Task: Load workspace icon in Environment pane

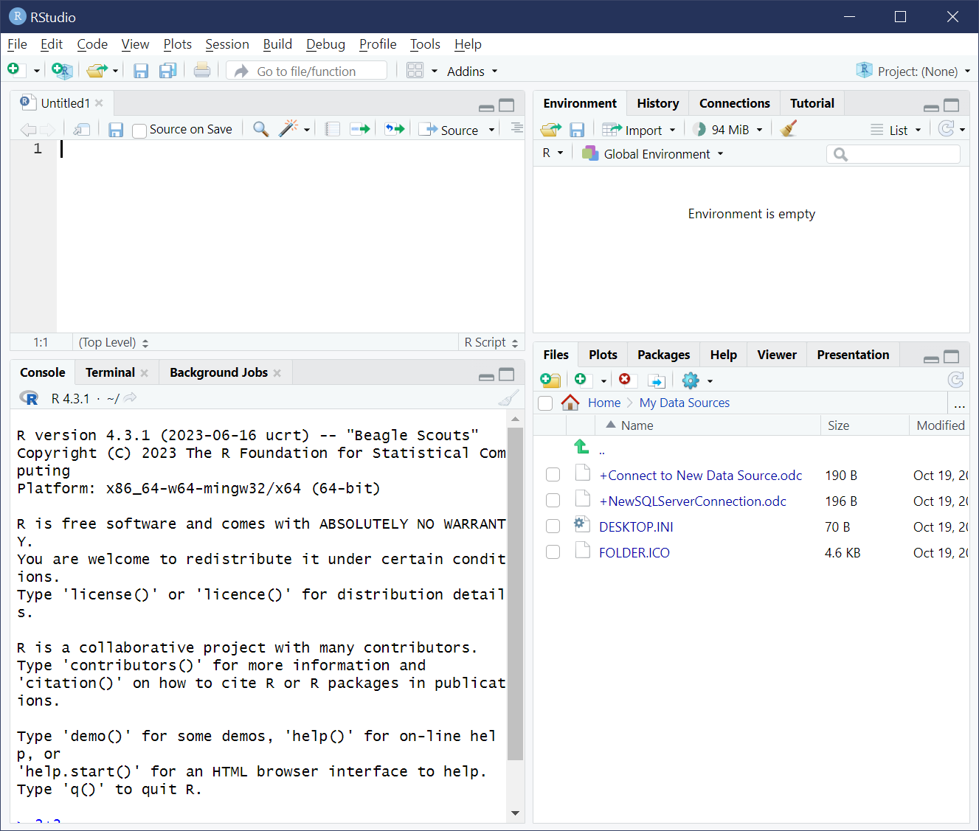Action: (551, 130)
